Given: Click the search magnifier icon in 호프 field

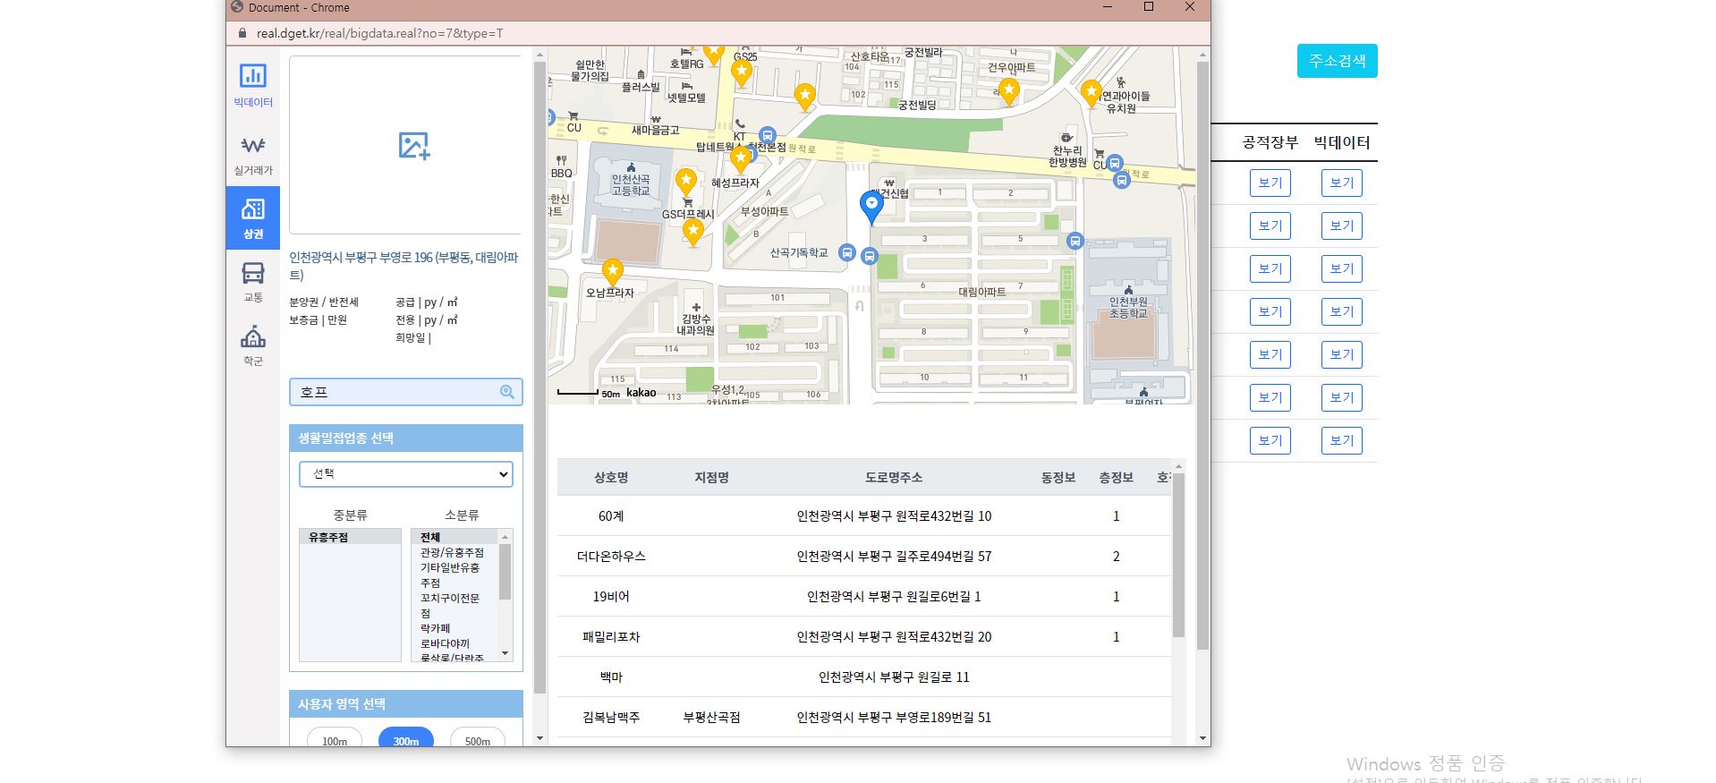Looking at the screenshot, I should click(507, 392).
